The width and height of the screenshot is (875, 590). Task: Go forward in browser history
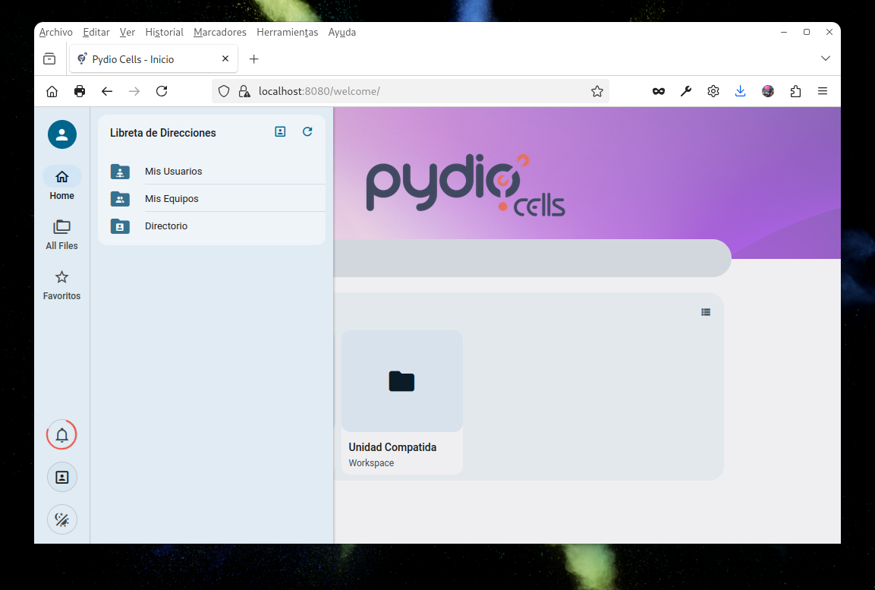pos(134,91)
